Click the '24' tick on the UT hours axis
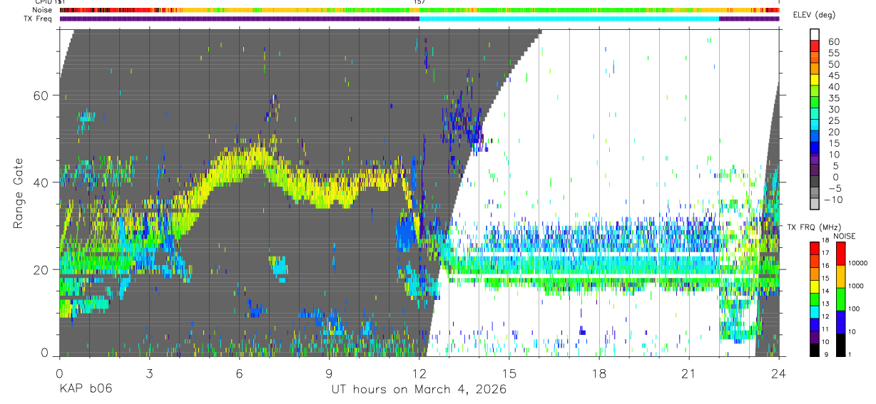 tap(779, 373)
